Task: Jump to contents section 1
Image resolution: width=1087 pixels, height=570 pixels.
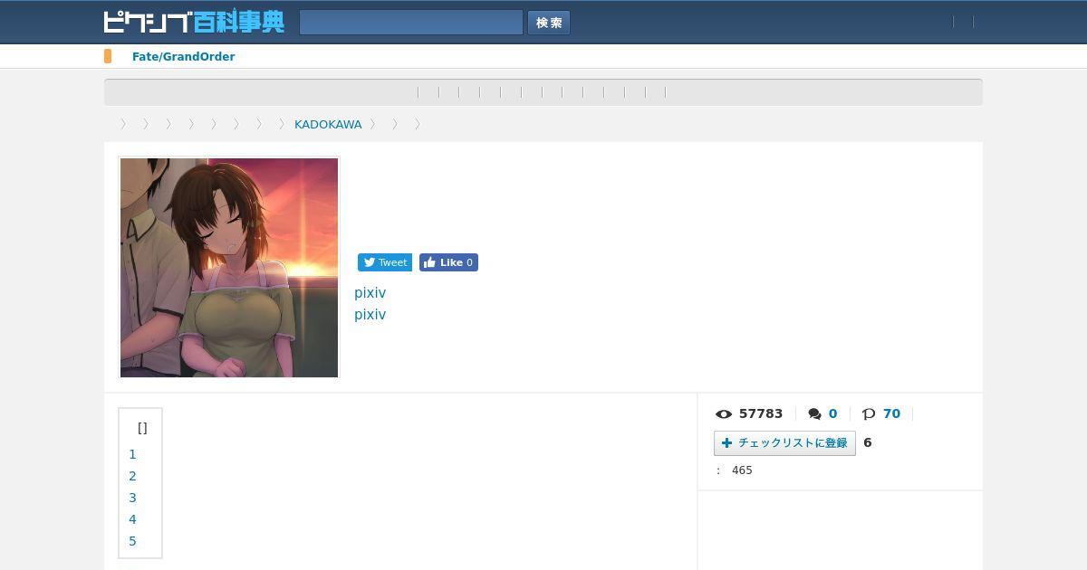Action: [x=132, y=454]
